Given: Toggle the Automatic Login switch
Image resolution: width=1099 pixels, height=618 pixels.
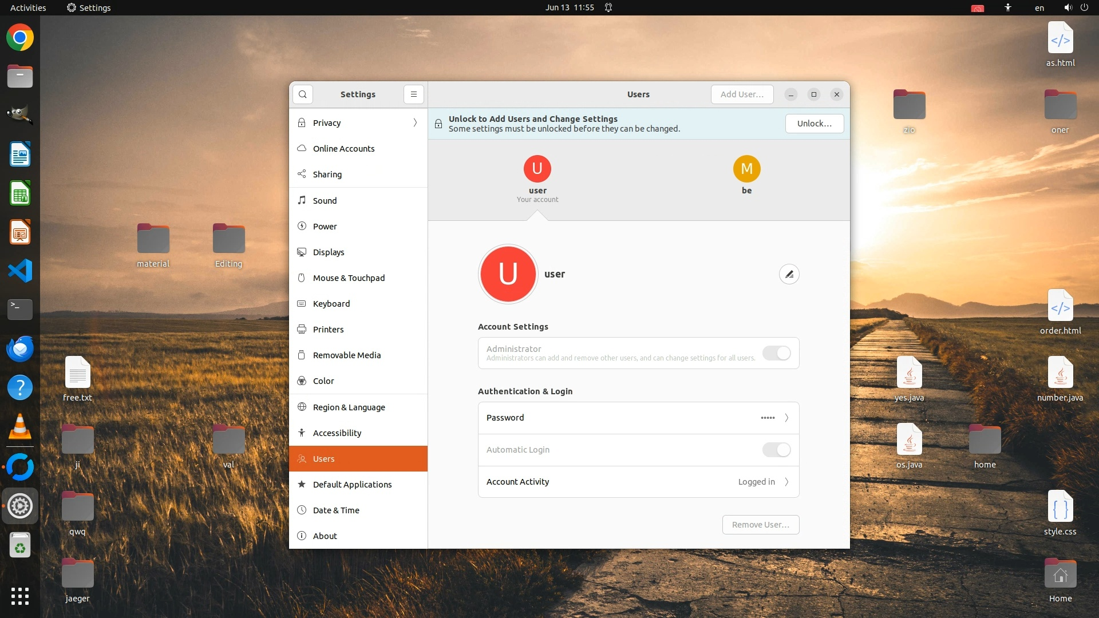Looking at the screenshot, I should point(776,450).
